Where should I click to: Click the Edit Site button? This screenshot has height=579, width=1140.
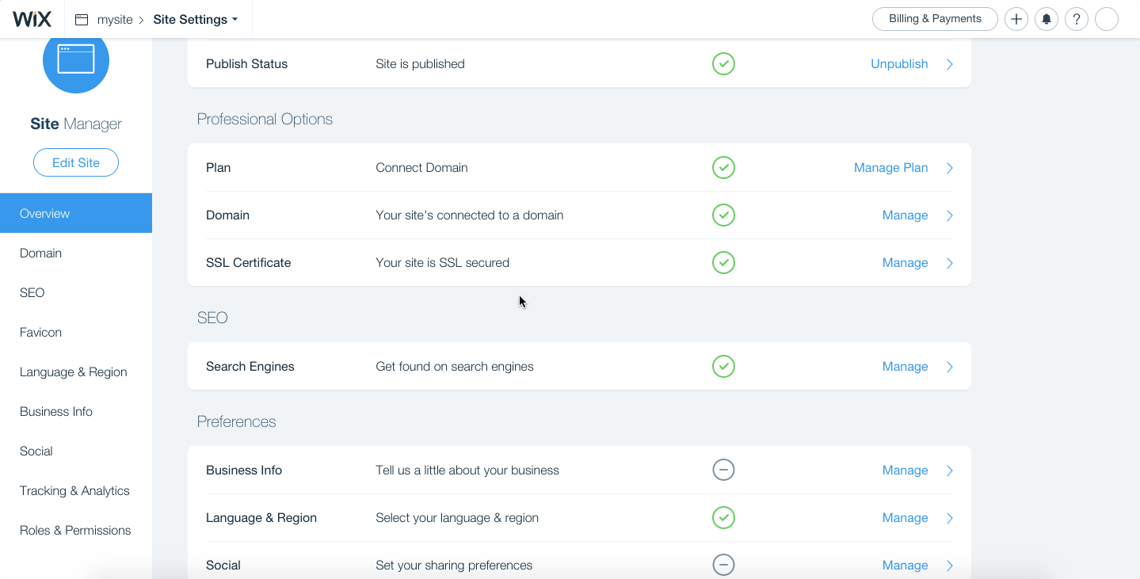point(75,162)
